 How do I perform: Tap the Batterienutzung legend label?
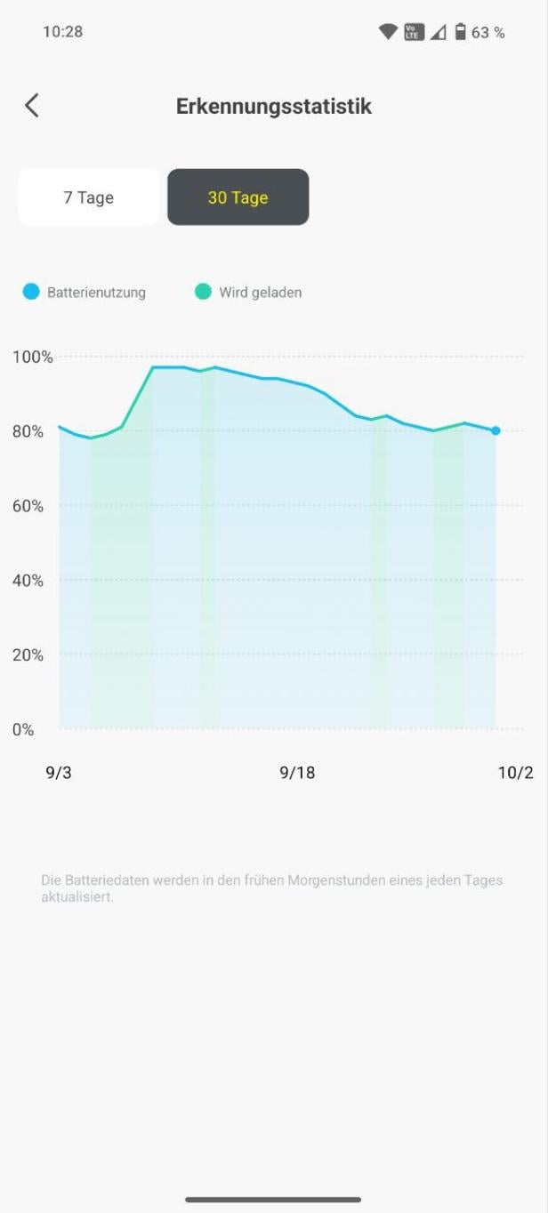point(96,292)
